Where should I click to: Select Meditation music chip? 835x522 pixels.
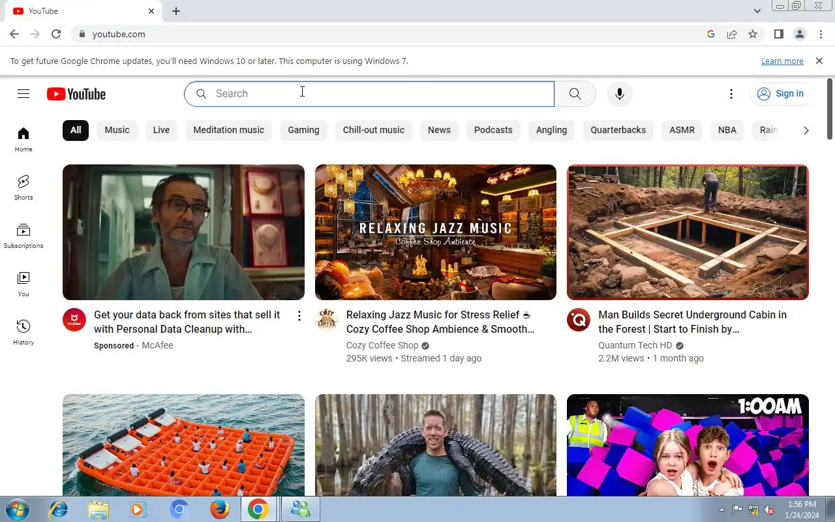pos(229,130)
